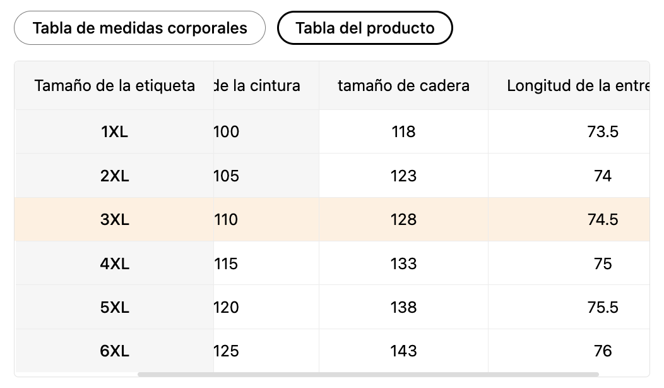This screenshot has height=388, width=664.
Task: Click the tamaño de cadera column header
Action: 403,86
